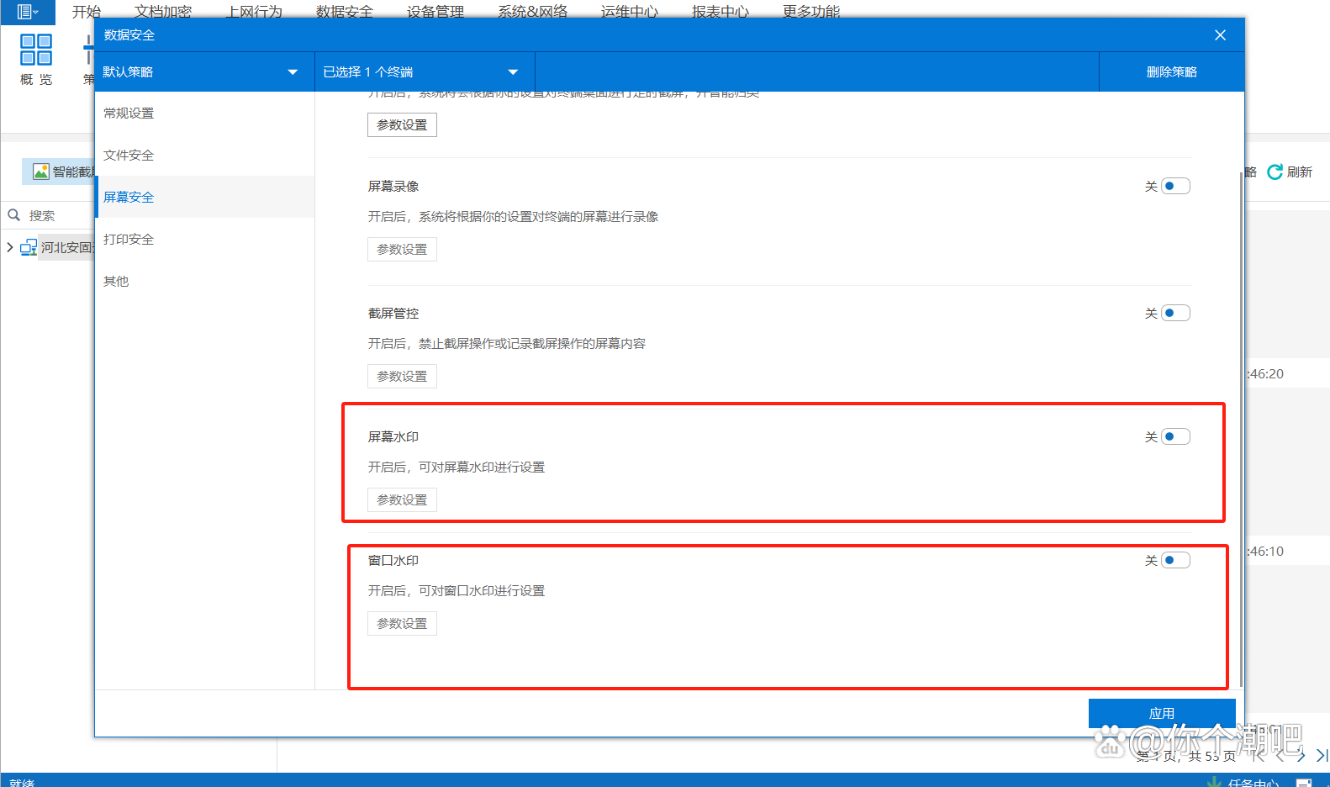
Task: Click the description 开启后，禁止截屏操作或记录截屏操作的屏幕内容
Action: click(507, 343)
